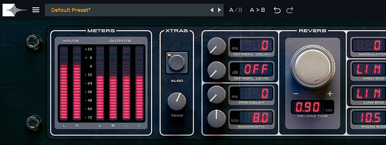Click the 1st Refl. Level knob
The height and width of the screenshot is (145, 386).
click(x=217, y=71)
